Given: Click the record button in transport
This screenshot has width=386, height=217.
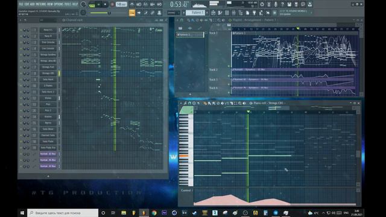Looking at the screenshot, I should (x=112, y=4).
